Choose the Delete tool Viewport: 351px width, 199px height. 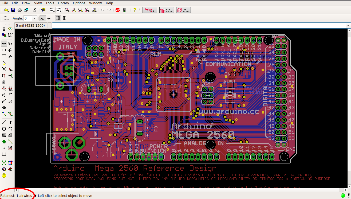point(4,69)
